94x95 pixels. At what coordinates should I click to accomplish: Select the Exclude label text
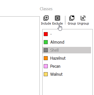[x=57, y=24]
